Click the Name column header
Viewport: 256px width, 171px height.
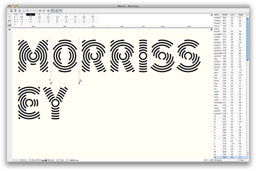(x=218, y=14)
